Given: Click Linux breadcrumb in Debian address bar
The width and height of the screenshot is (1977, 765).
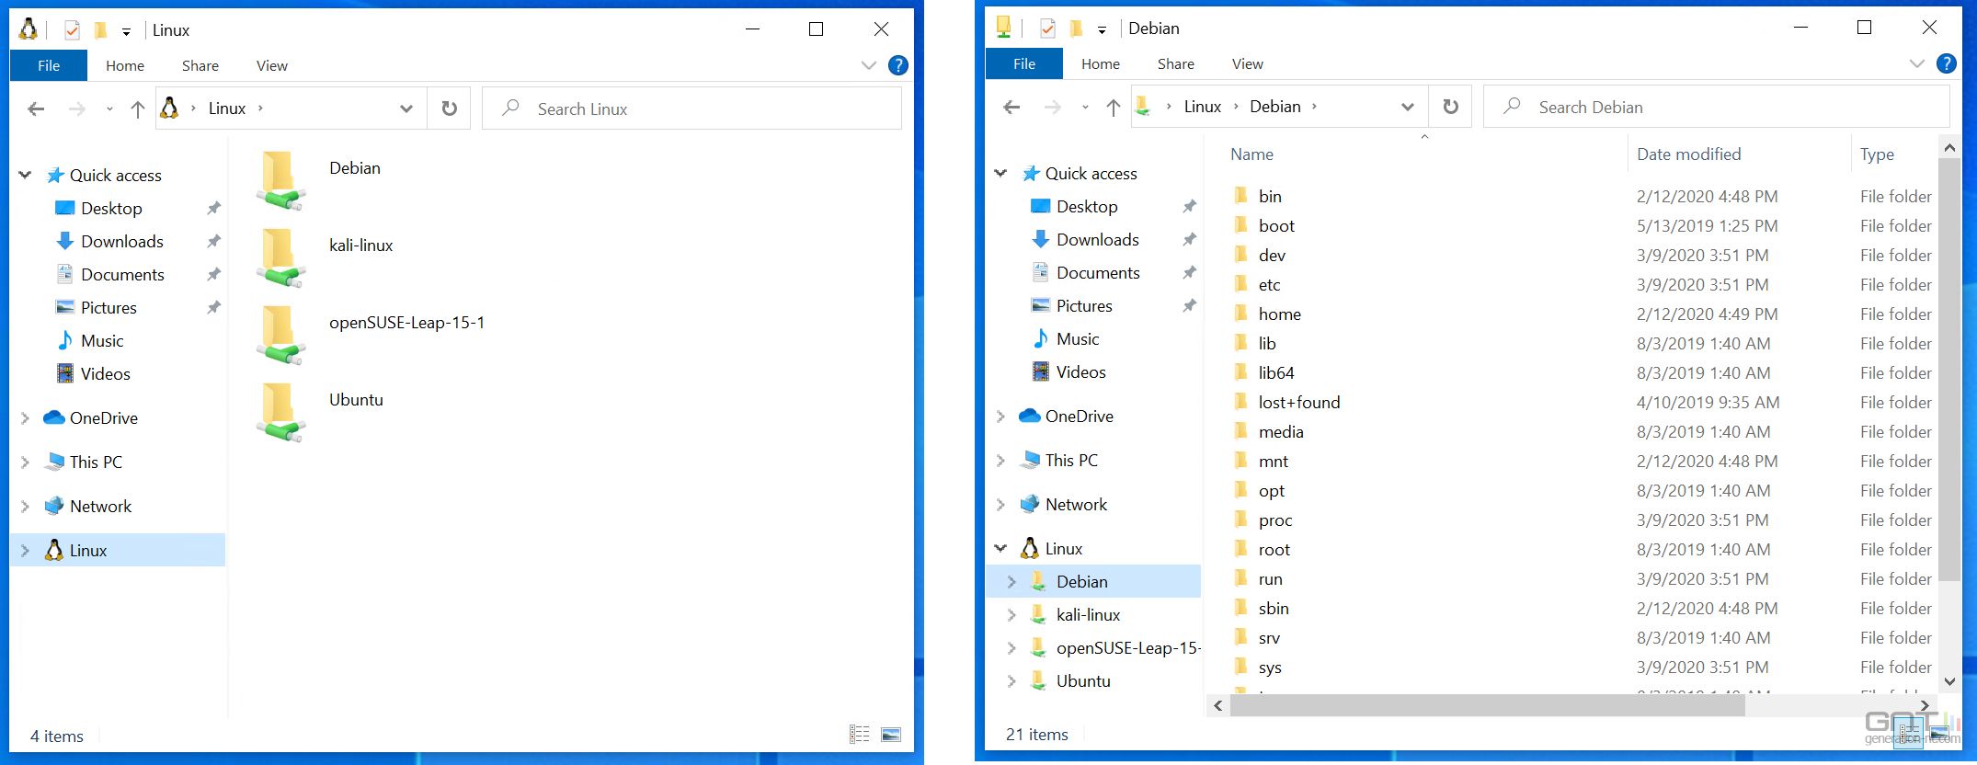Looking at the screenshot, I should pos(1203,107).
